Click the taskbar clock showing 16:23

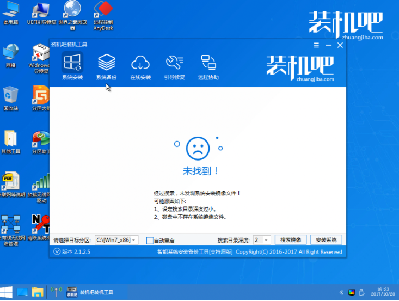(382, 292)
